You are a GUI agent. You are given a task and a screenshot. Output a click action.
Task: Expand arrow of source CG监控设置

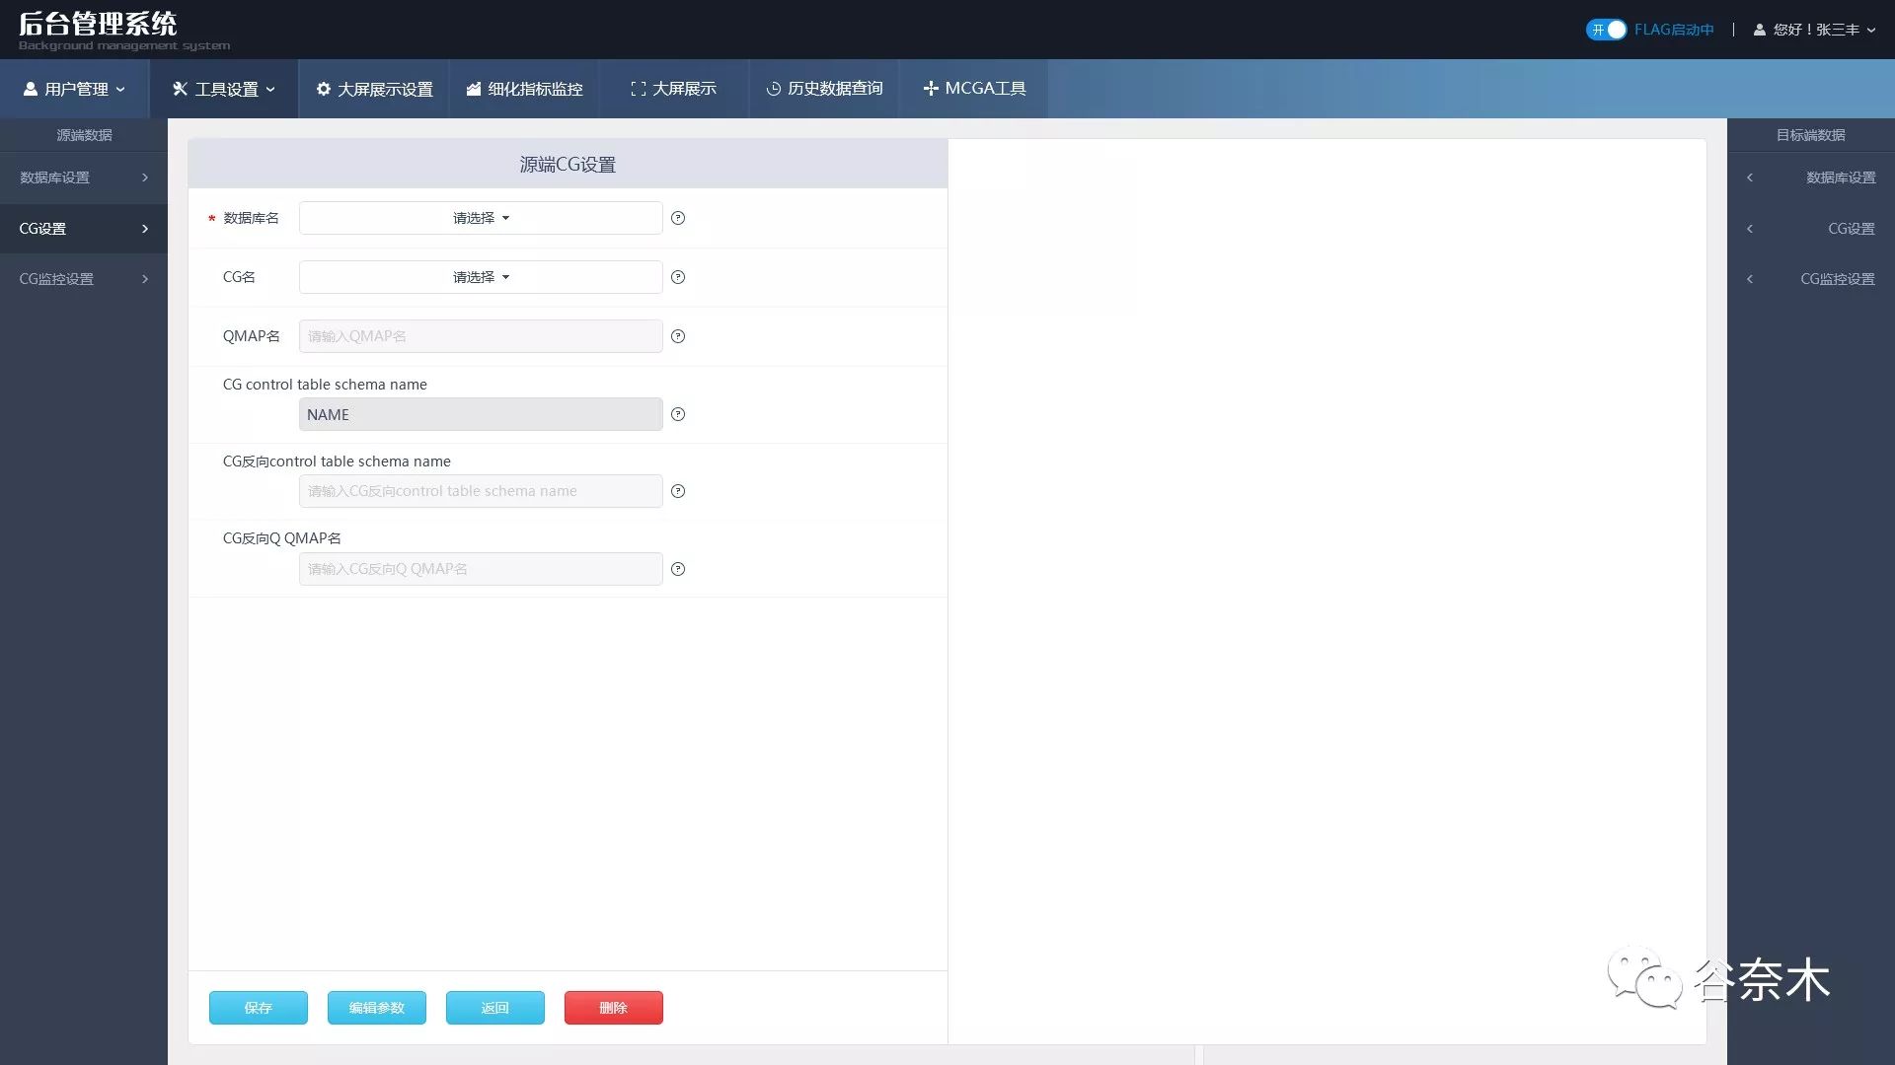pyautogui.click(x=145, y=279)
